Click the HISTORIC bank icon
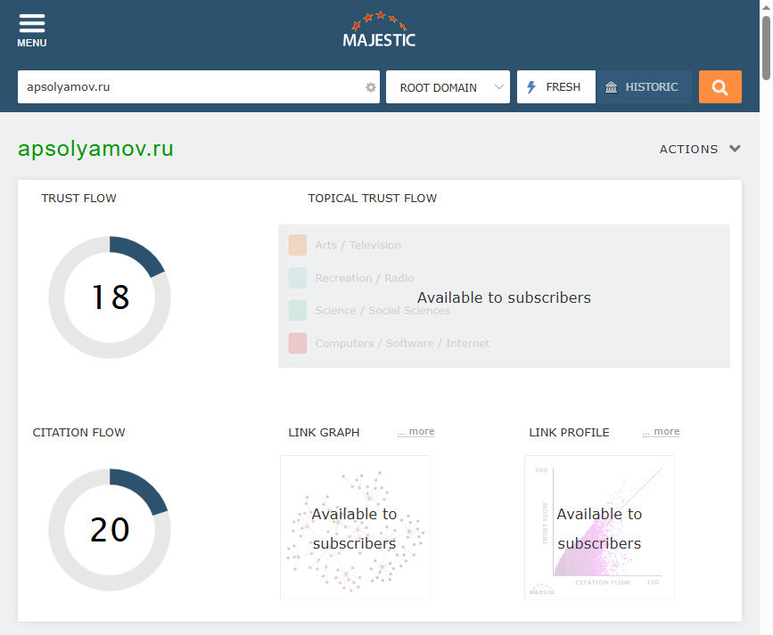The height and width of the screenshot is (635, 773). [612, 87]
